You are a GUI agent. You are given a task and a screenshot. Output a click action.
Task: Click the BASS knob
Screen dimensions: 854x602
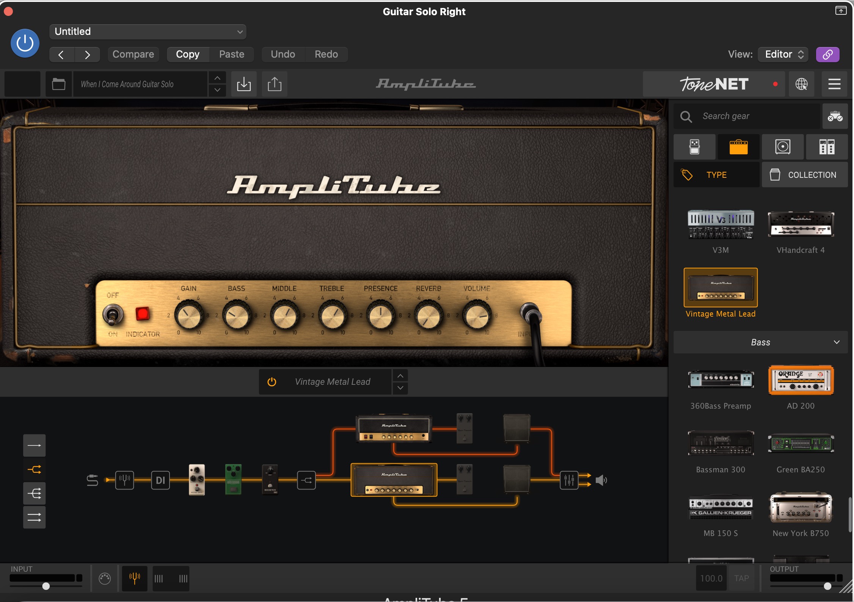tap(237, 315)
